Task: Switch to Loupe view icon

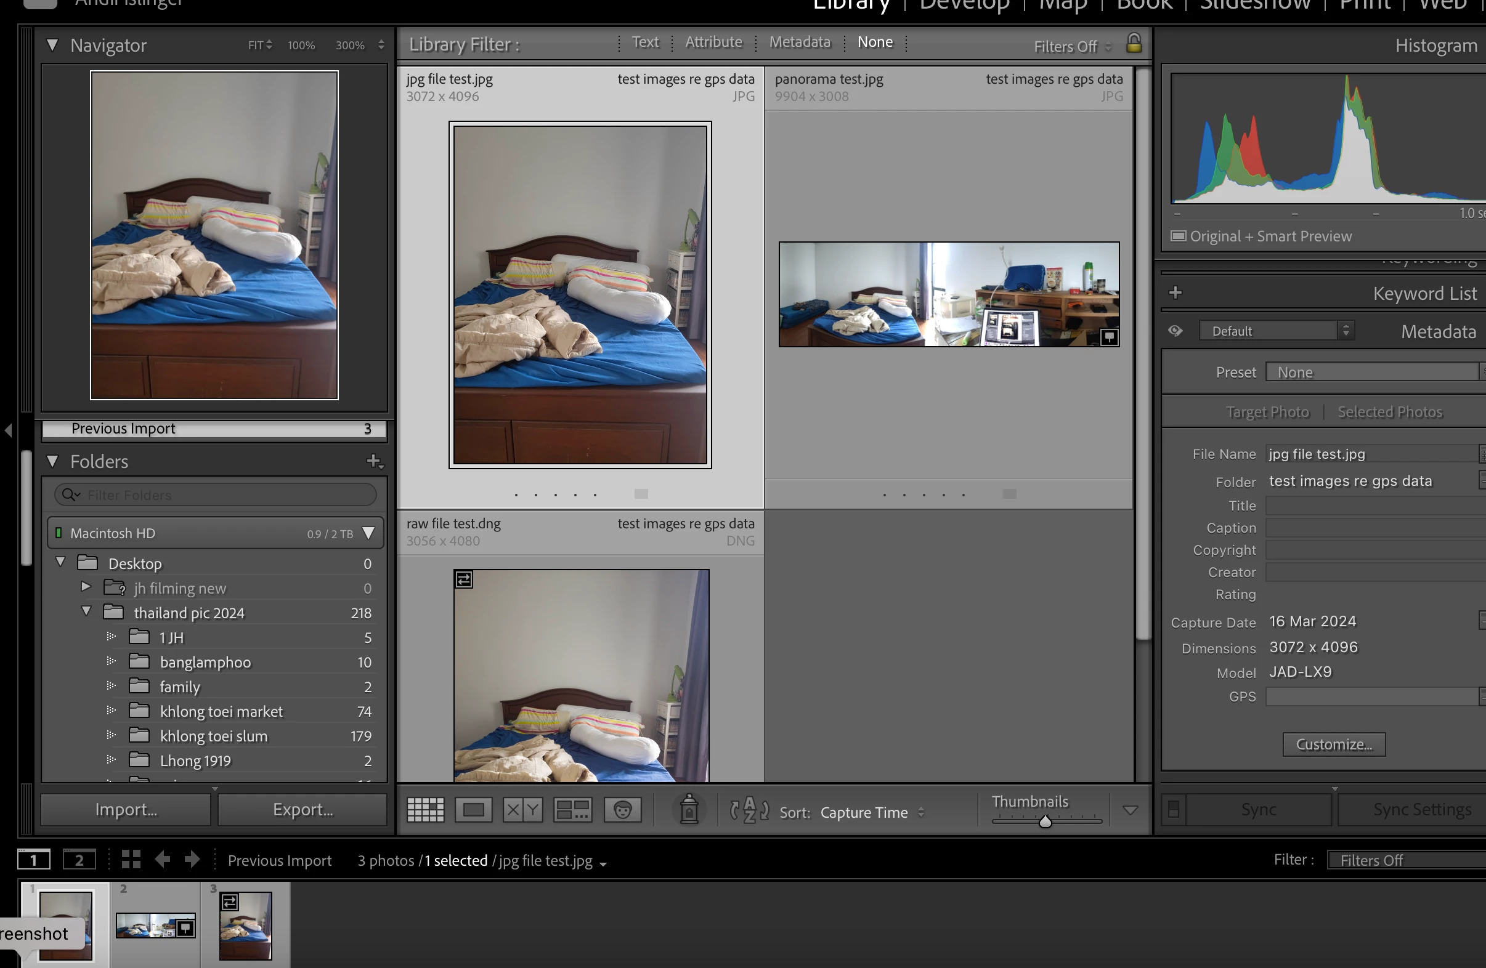Action: click(473, 810)
